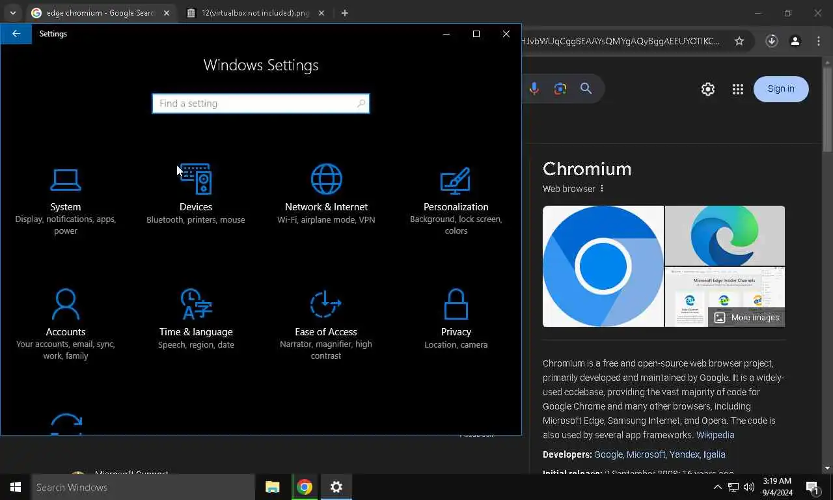833x500 pixels.
Task: Open the Google developer link
Action: [608, 454]
